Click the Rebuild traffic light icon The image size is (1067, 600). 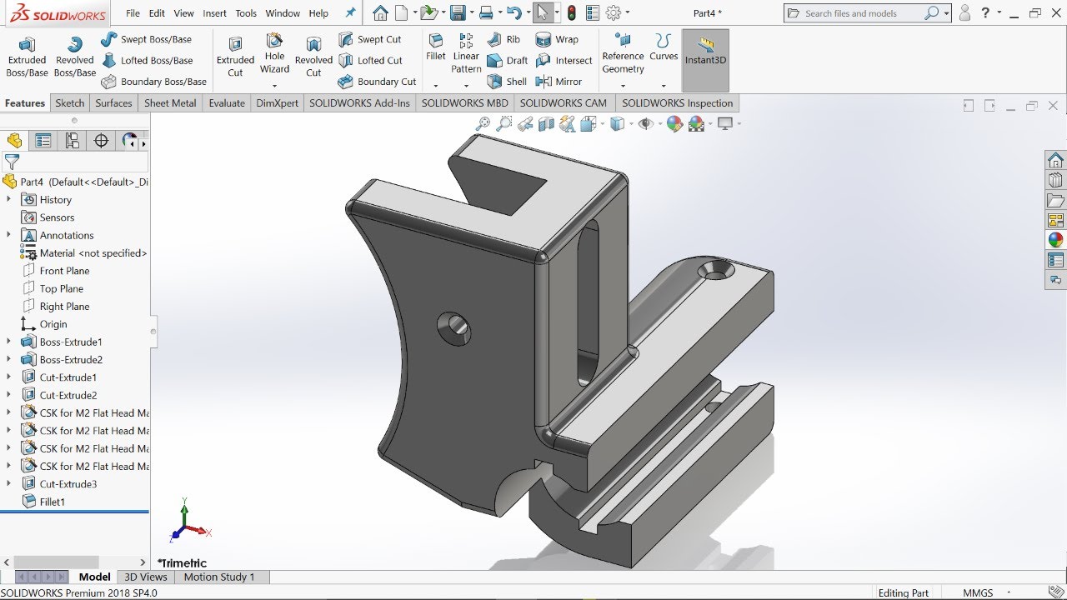[571, 13]
